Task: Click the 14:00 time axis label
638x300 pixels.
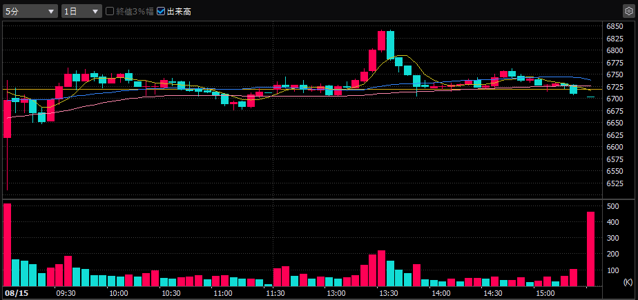Action: [441, 293]
